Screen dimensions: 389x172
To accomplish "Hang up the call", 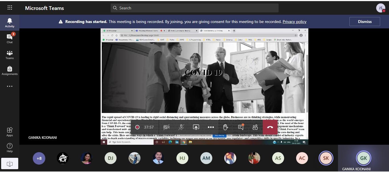I will pyautogui.click(x=270, y=127).
